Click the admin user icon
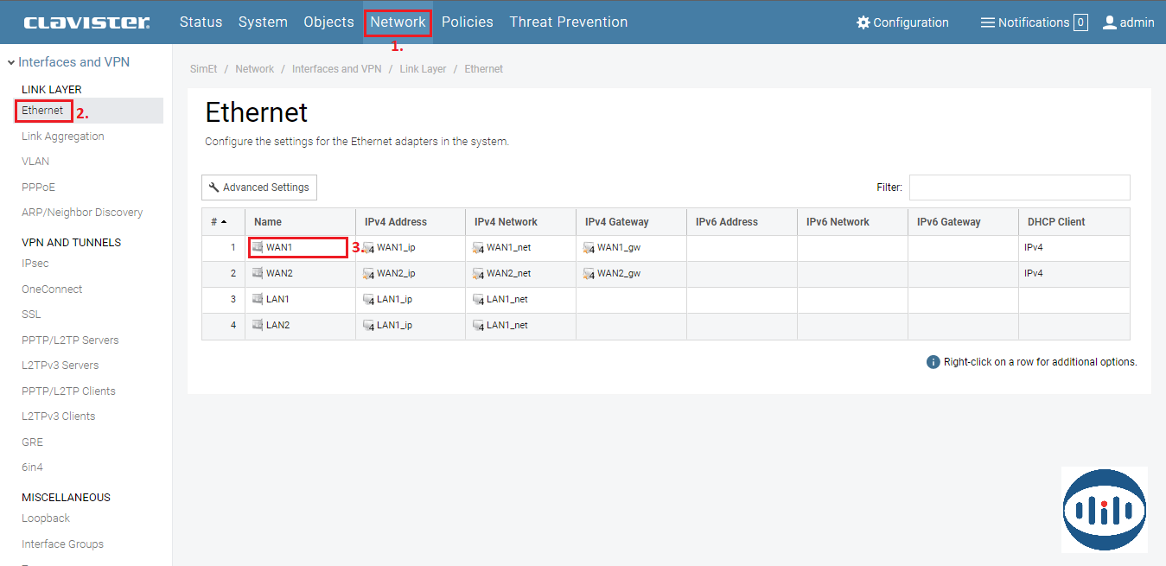This screenshot has width=1166, height=566. (x=1110, y=22)
